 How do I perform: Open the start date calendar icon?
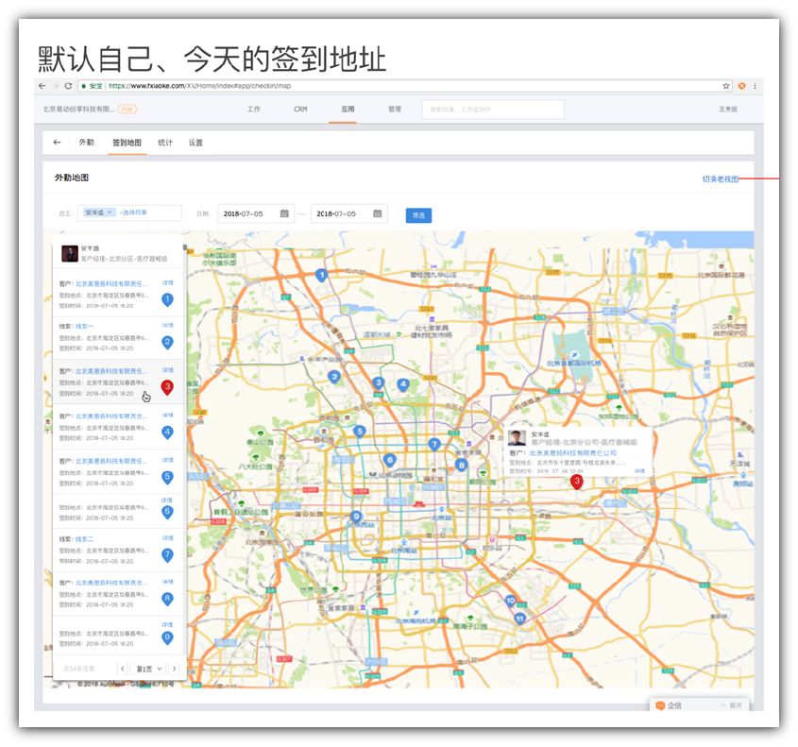tap(284, 213)
